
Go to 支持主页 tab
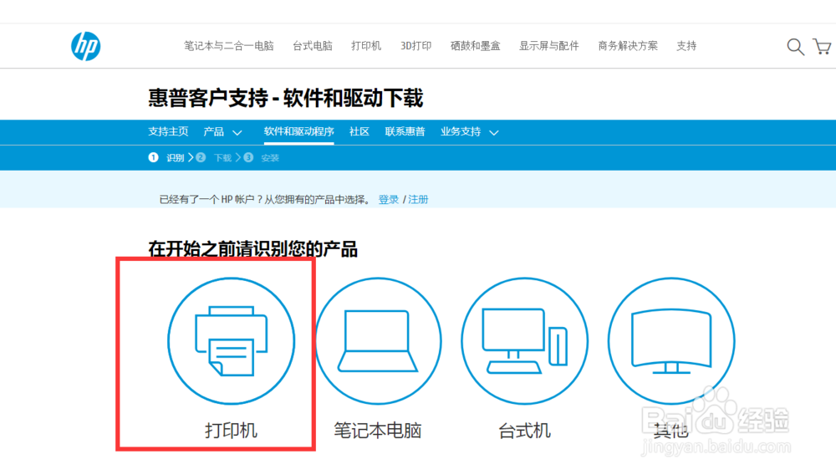click(x=169, y=131)
